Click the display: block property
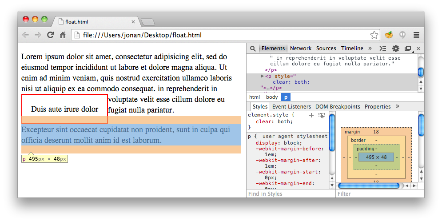 click(279, 143)
